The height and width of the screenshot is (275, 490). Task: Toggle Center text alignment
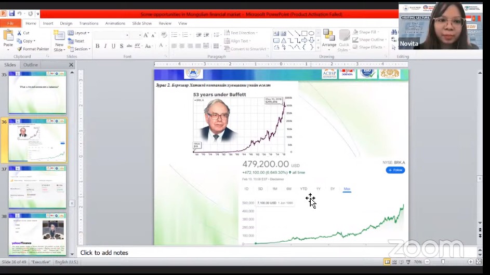click(182, 46)
